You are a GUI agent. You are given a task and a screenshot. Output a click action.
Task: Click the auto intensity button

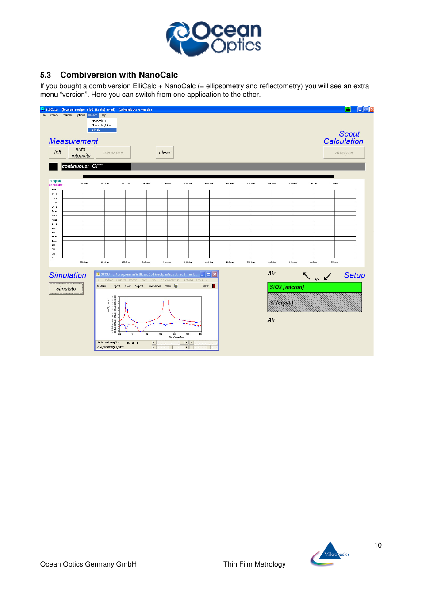tap(81, 152)
